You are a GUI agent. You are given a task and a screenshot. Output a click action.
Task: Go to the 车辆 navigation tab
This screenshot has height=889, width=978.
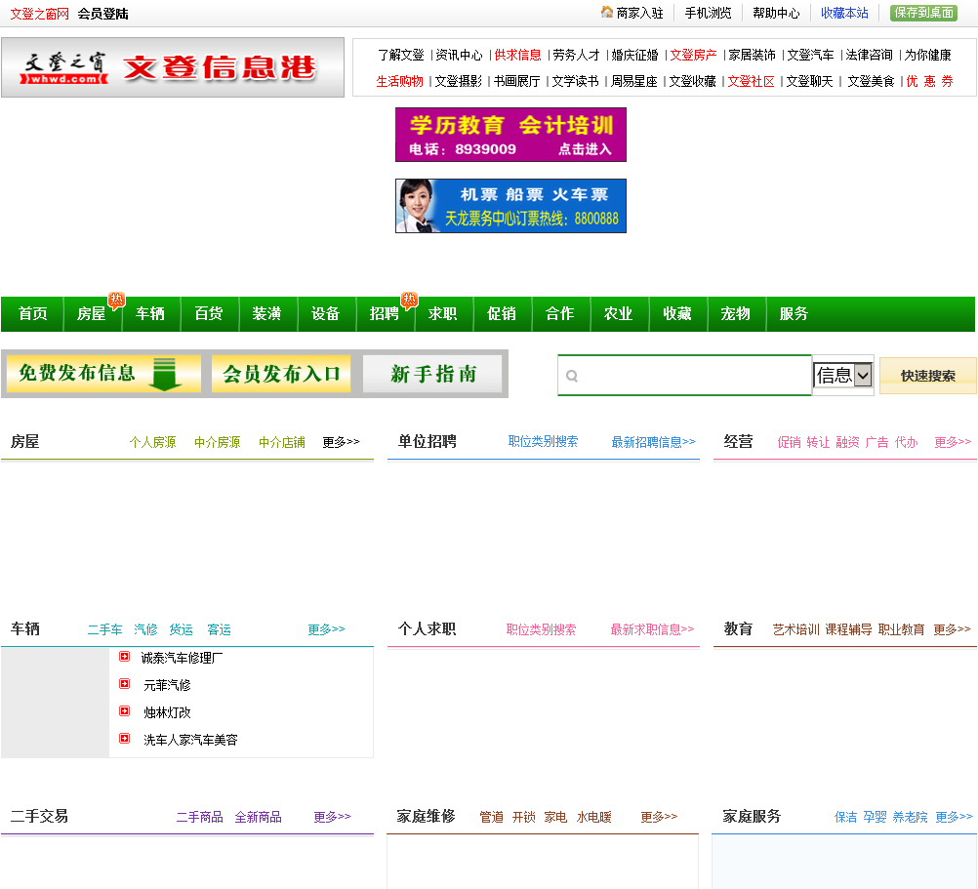149,313
